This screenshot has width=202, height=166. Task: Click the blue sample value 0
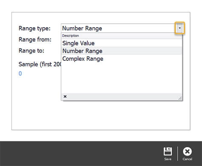point(20,73)
